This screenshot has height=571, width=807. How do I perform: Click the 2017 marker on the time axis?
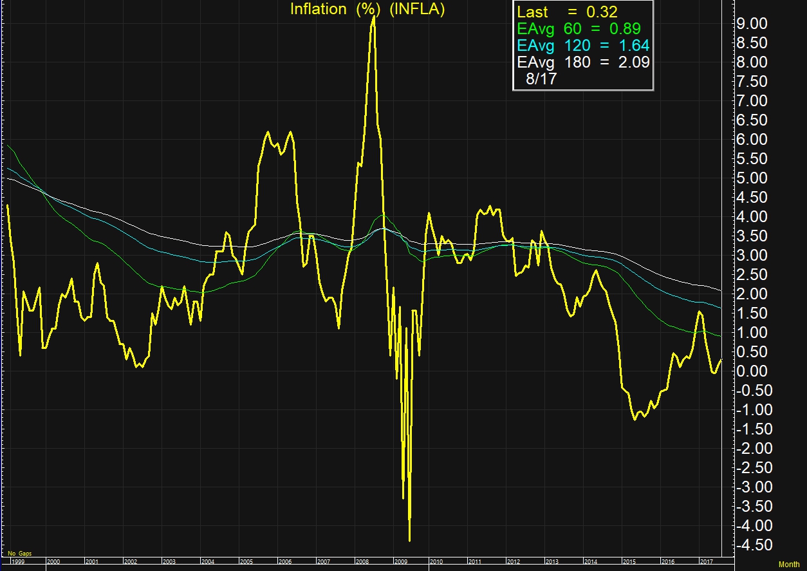click(705, 562)
